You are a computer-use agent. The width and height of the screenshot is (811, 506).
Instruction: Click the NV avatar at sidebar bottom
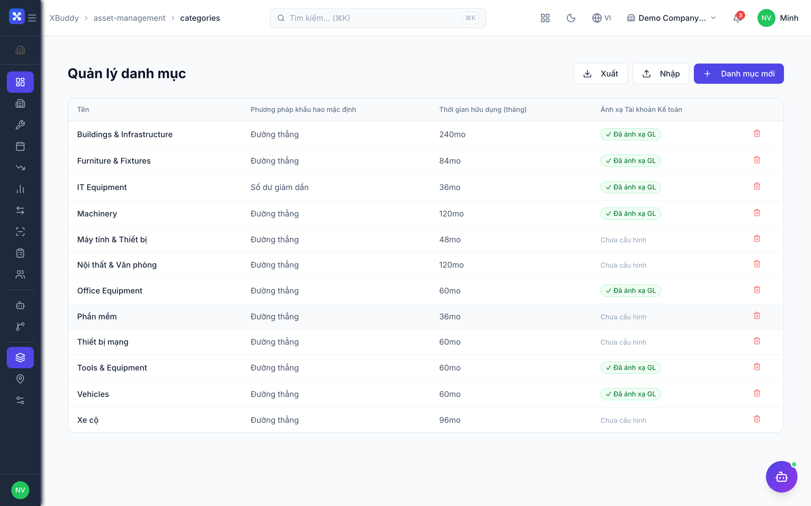click(x=20, y=490)
